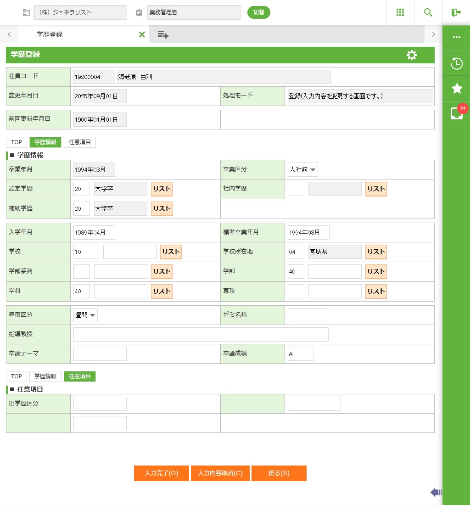Open the apps grid menu icon
470x505 pixels.
400,12
